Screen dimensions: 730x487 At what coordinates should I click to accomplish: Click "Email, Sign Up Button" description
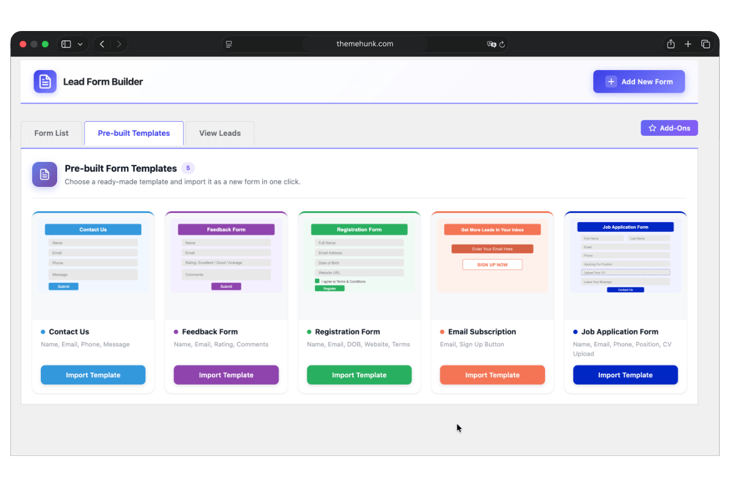[472, 345]
